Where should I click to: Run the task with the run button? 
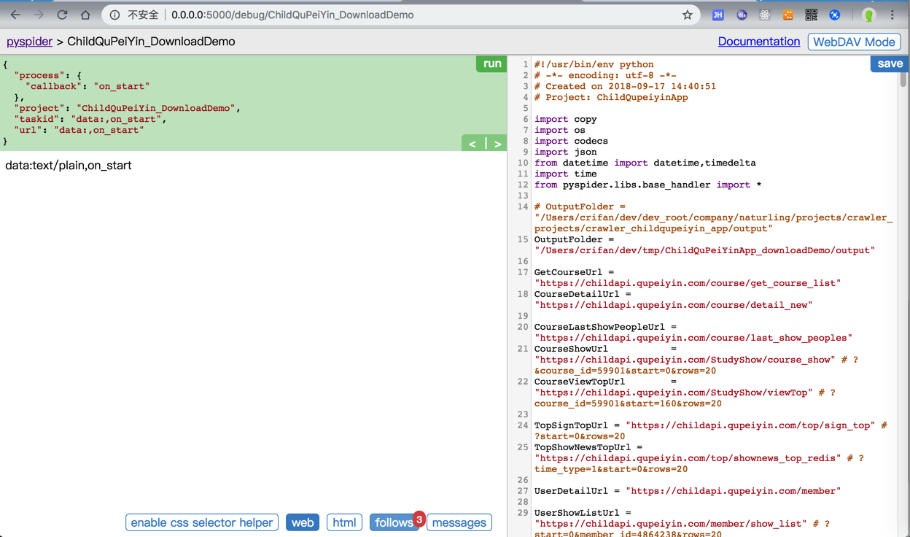pyautogui.click(x=492, y=63)
